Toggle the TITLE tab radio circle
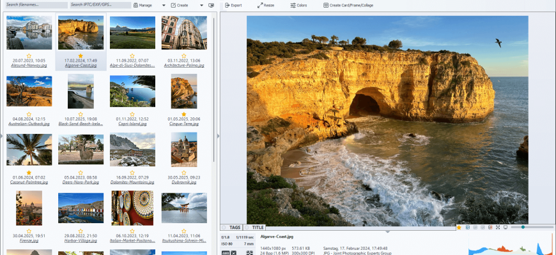Image resolution: width=556 pixels, height=255 pixels. point(247,228)
